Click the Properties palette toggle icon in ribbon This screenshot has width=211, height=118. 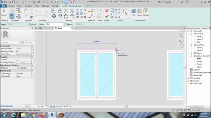click(12, 16)
